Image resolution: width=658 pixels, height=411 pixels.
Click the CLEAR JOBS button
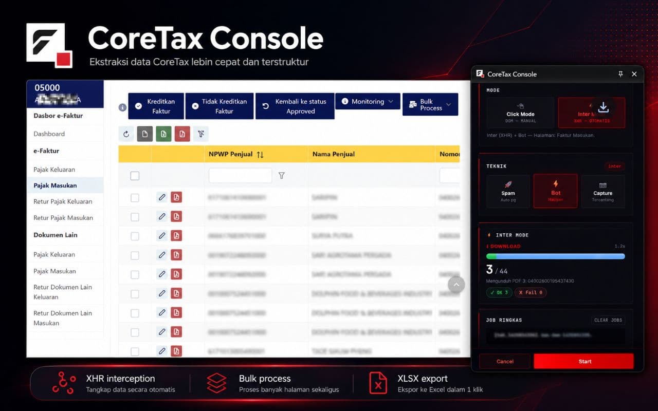coord(608,320)
